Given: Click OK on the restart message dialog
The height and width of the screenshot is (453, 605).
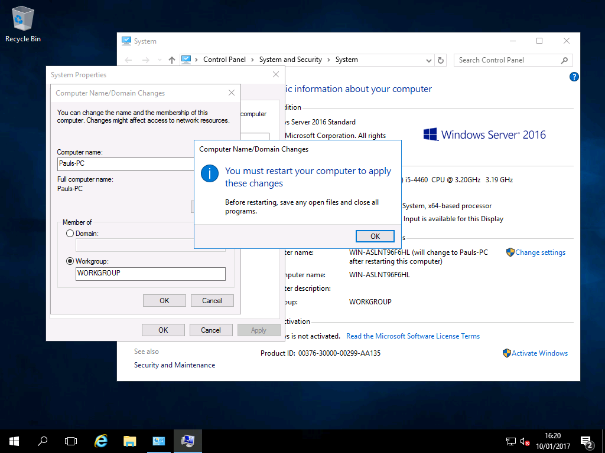Looking at the screenshot, I should (x=375, y=236).
